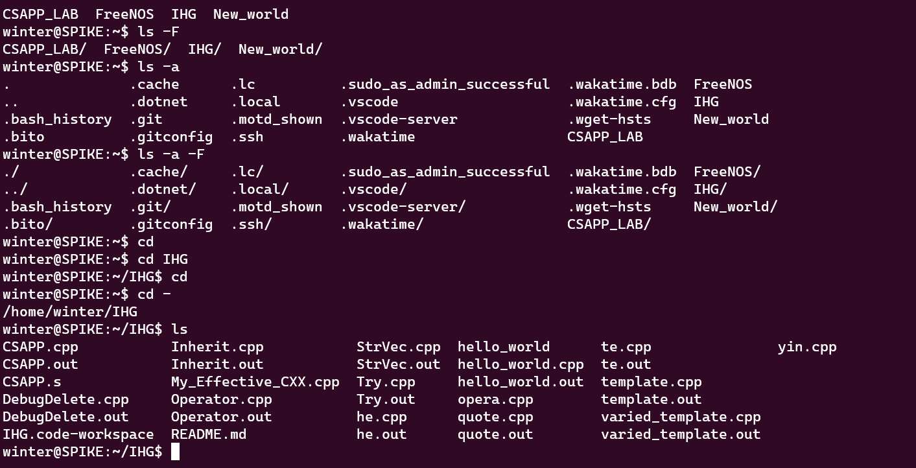Click DebugDelete.out in the ls output
916x468 pixels.
pyautogui.click(x=65, y=417)
